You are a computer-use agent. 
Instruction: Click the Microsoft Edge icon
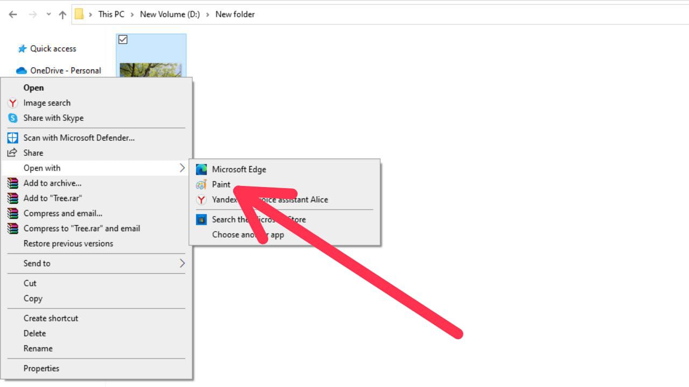tap(201, 169)
